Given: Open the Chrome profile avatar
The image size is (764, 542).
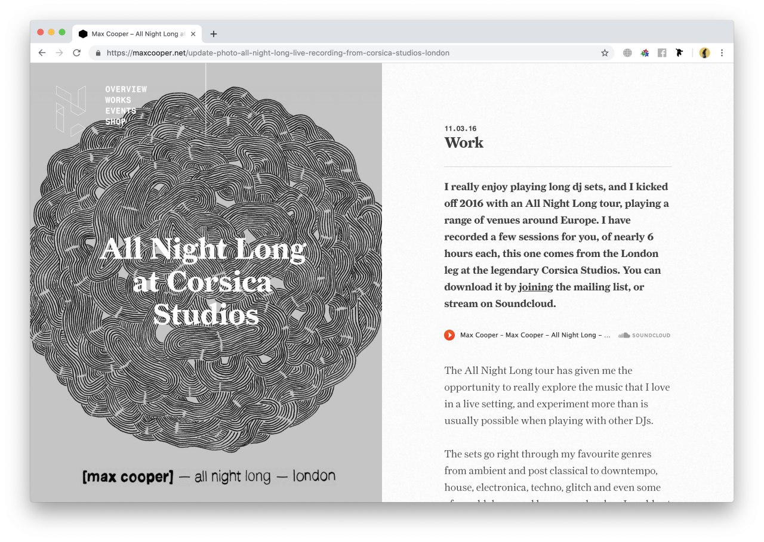Looking at the screenshot, I should click(704, 53).
